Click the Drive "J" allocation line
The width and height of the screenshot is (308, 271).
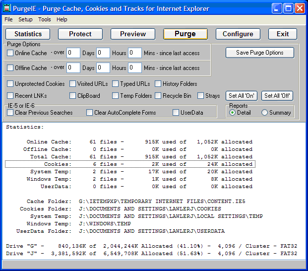(x=151, y=254)
